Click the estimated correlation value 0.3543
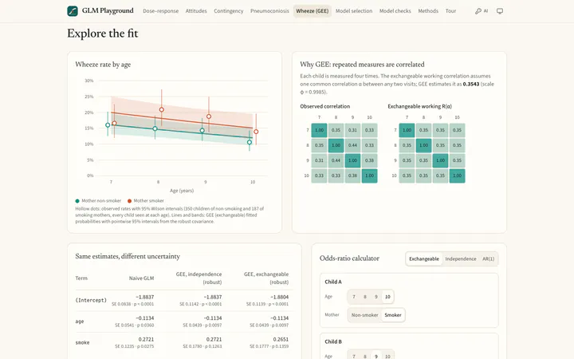The image size is (574, 359). click(x=471, y=84)
